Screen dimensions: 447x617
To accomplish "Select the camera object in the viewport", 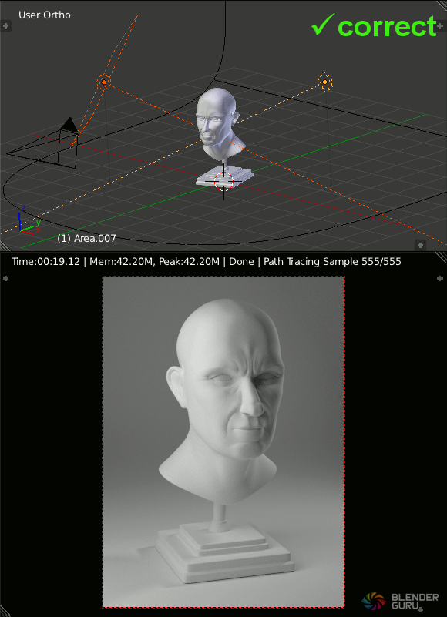I will coord(42,143).
